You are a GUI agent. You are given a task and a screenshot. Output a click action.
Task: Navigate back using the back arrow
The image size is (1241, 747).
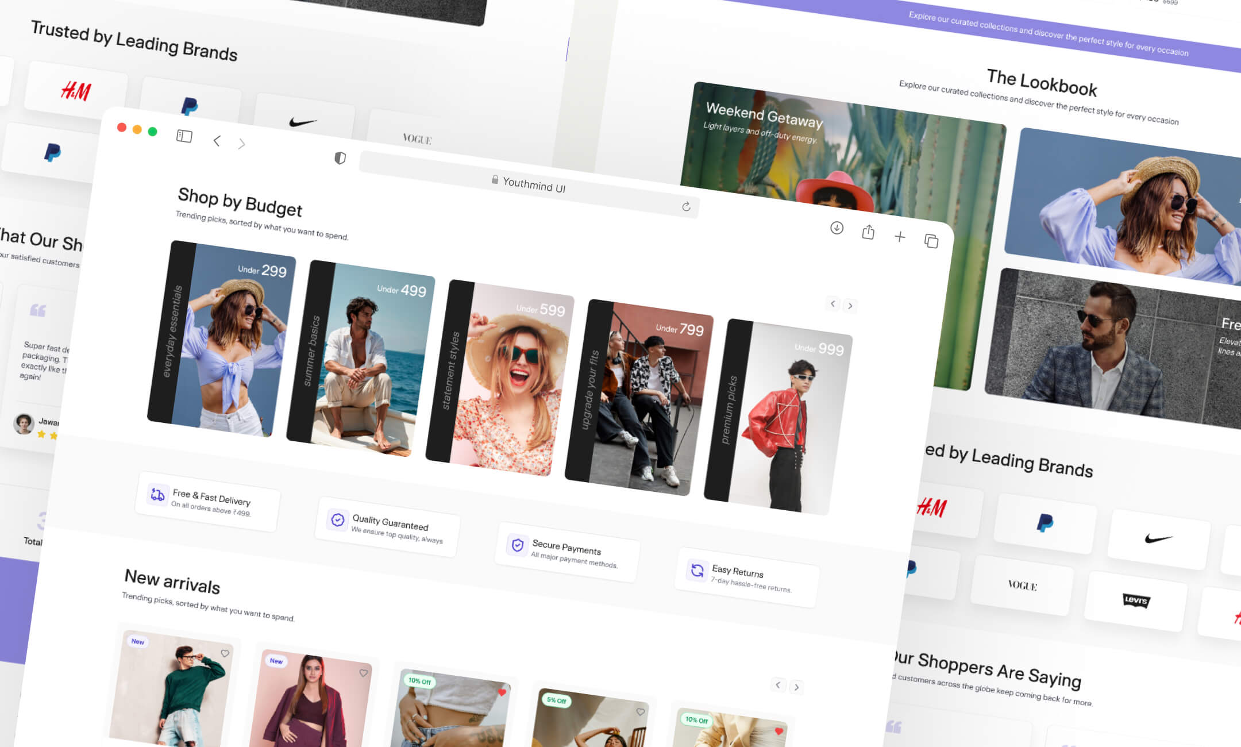click(x=217, y=140)
